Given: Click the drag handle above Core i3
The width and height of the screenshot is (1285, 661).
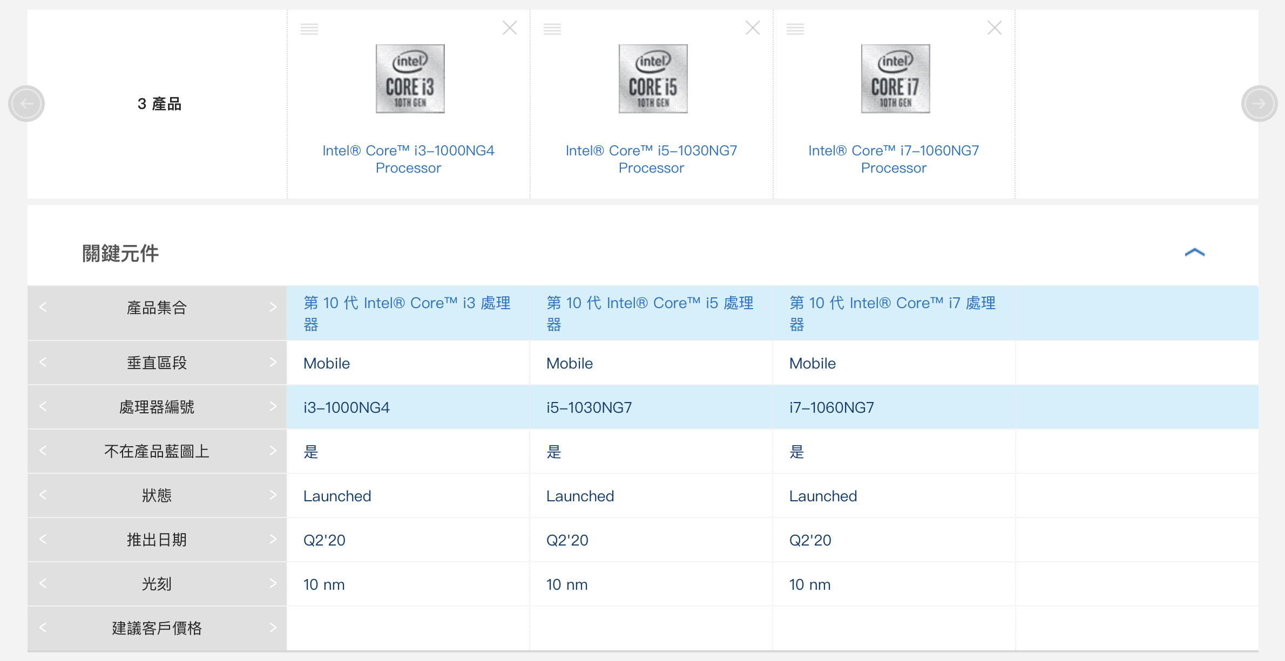Looking at the screenshot, I should pos(309,29).
